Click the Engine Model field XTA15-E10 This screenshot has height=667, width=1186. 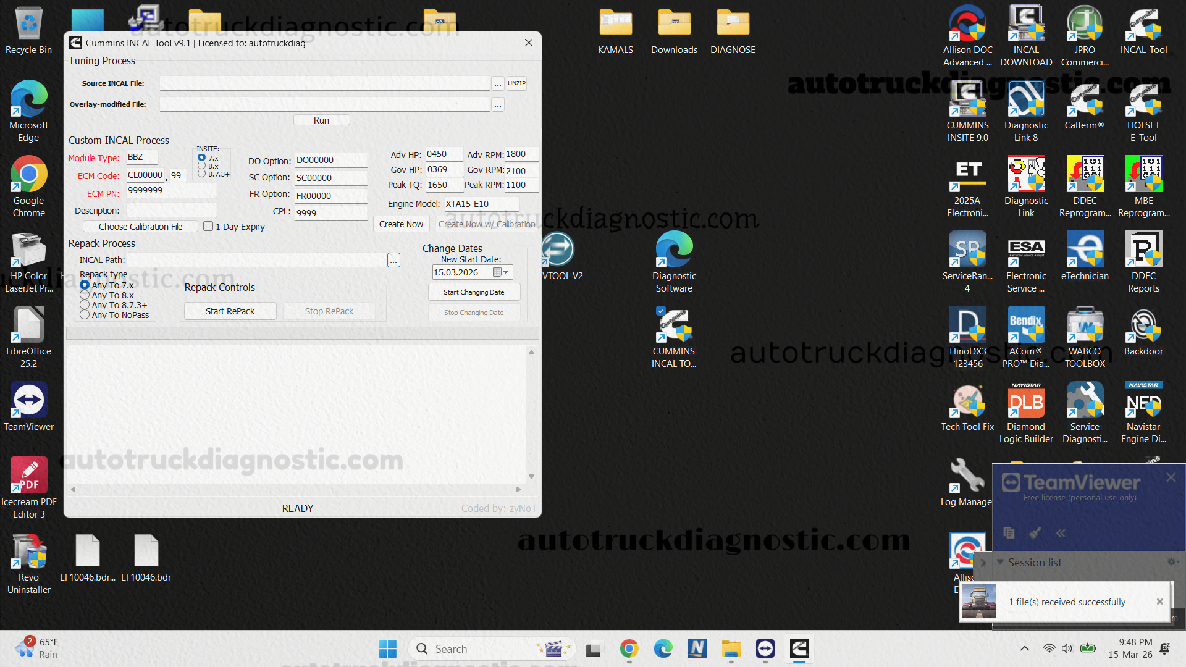click(481, 204)
